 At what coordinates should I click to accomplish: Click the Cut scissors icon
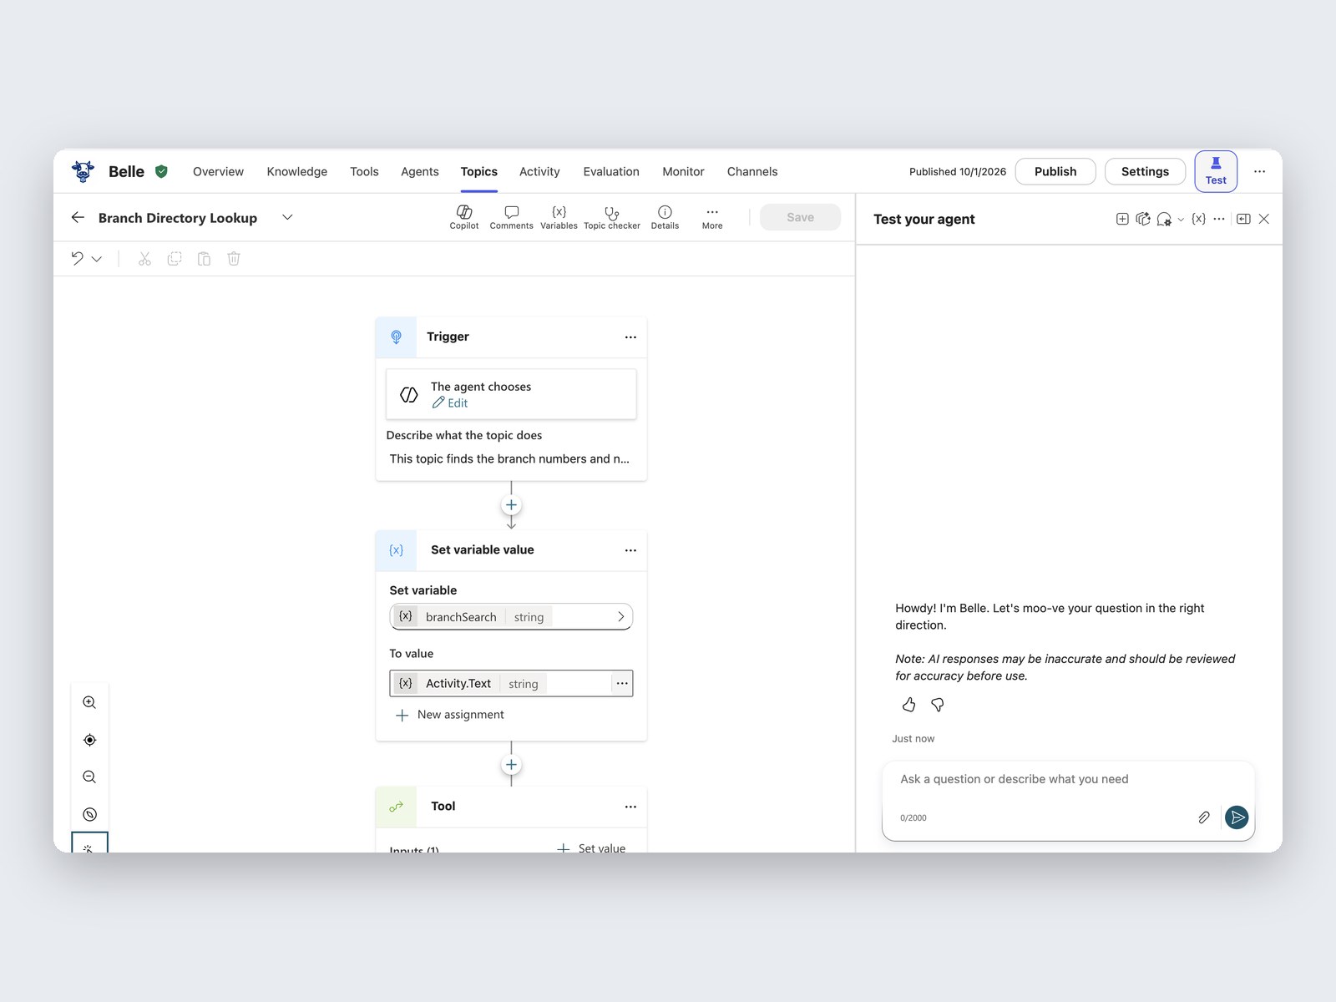tap(144, 259)
